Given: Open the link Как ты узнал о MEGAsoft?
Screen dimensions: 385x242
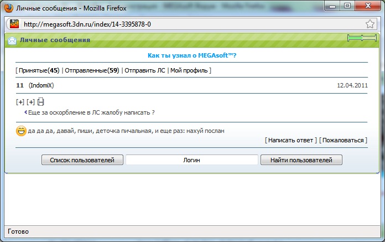Looking at the screenshot, I should tap(192, 55).
